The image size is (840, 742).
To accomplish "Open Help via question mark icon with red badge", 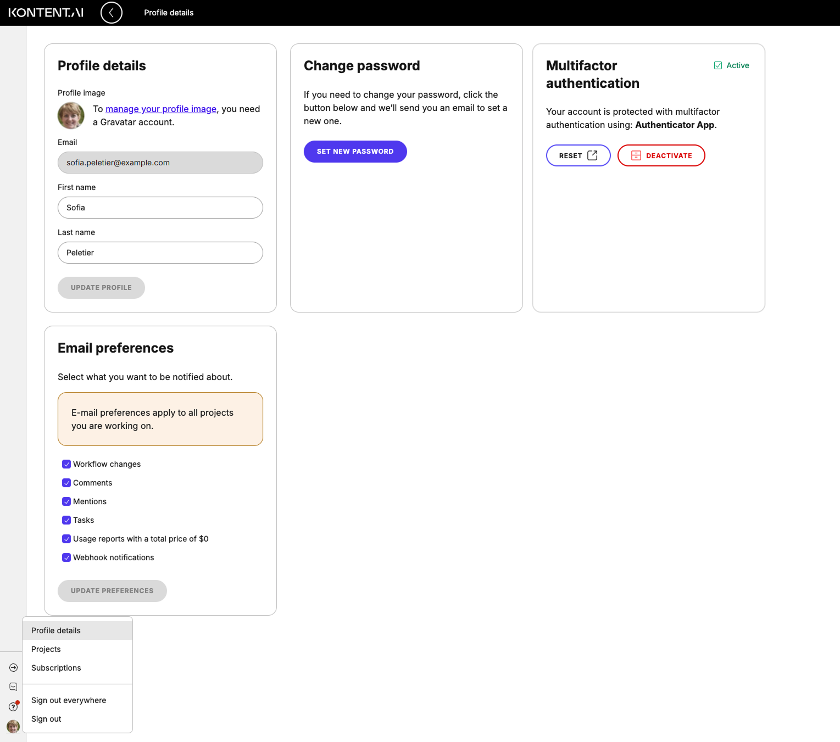I will [12, 706].
